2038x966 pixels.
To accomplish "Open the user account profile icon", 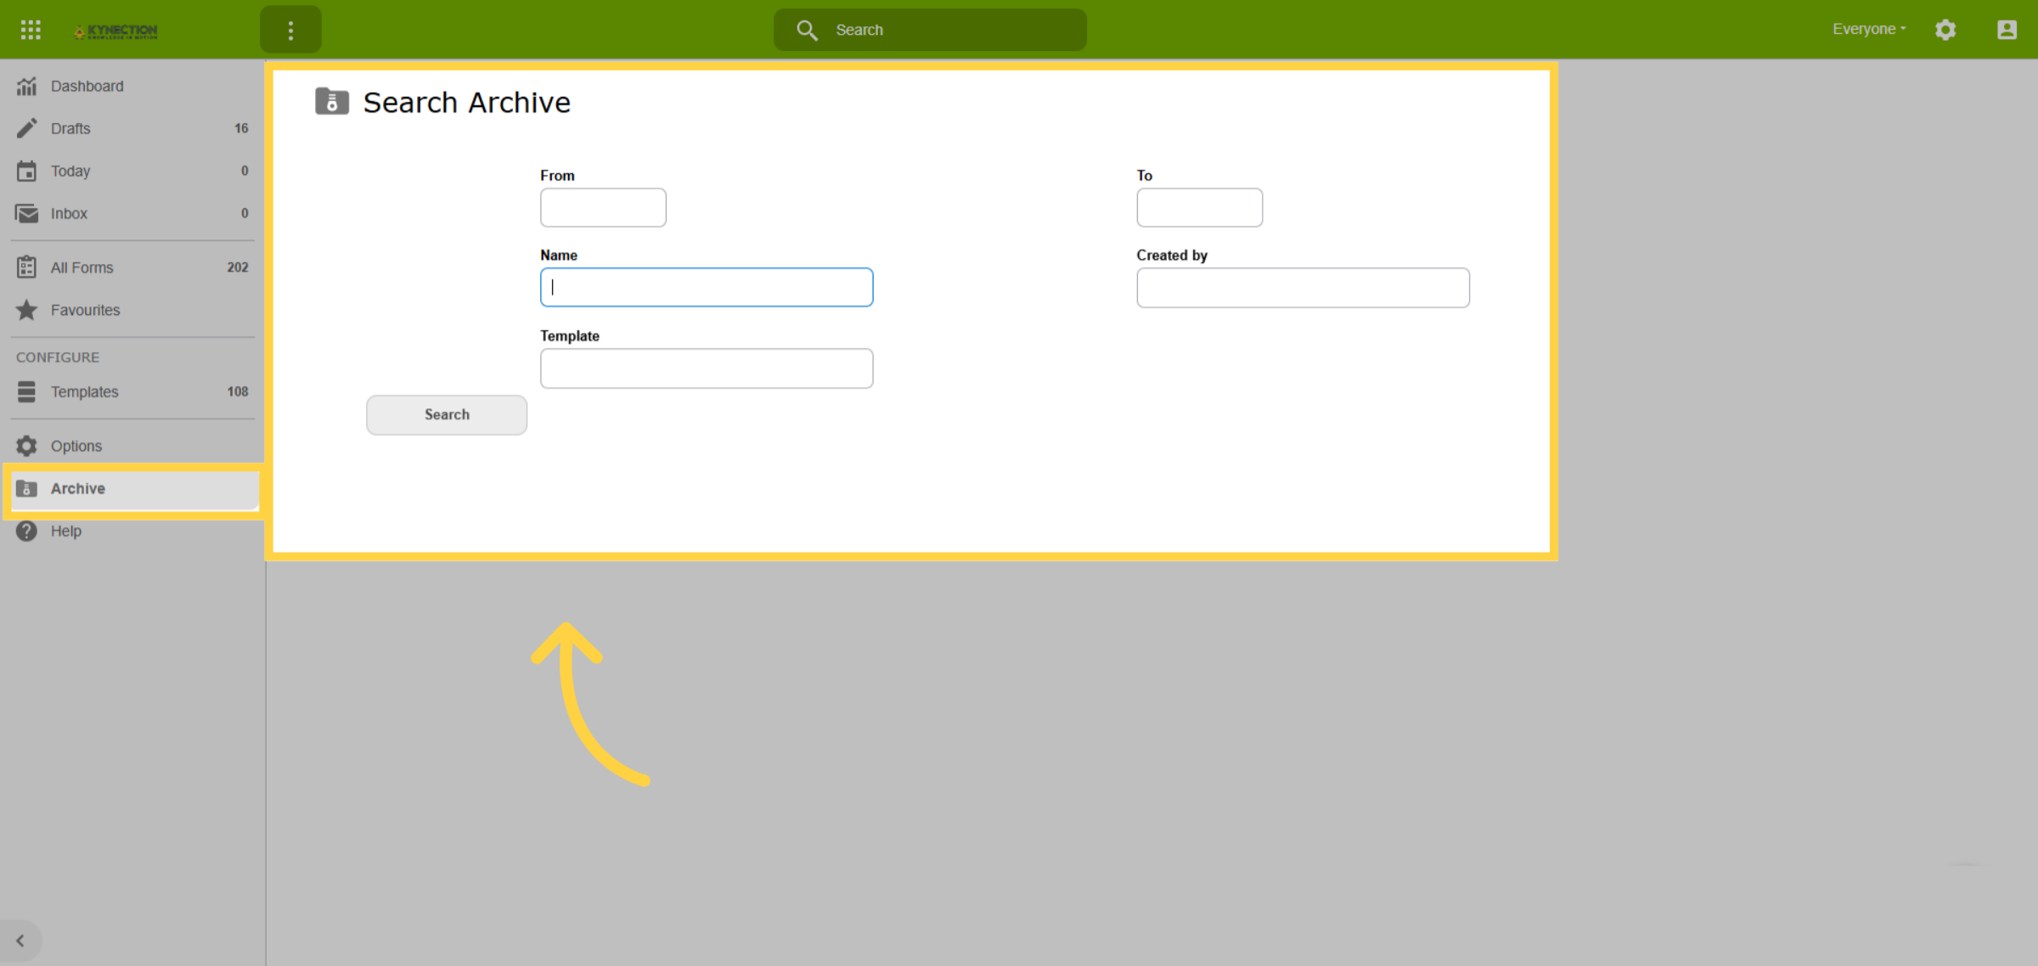I will point(2007,30).
